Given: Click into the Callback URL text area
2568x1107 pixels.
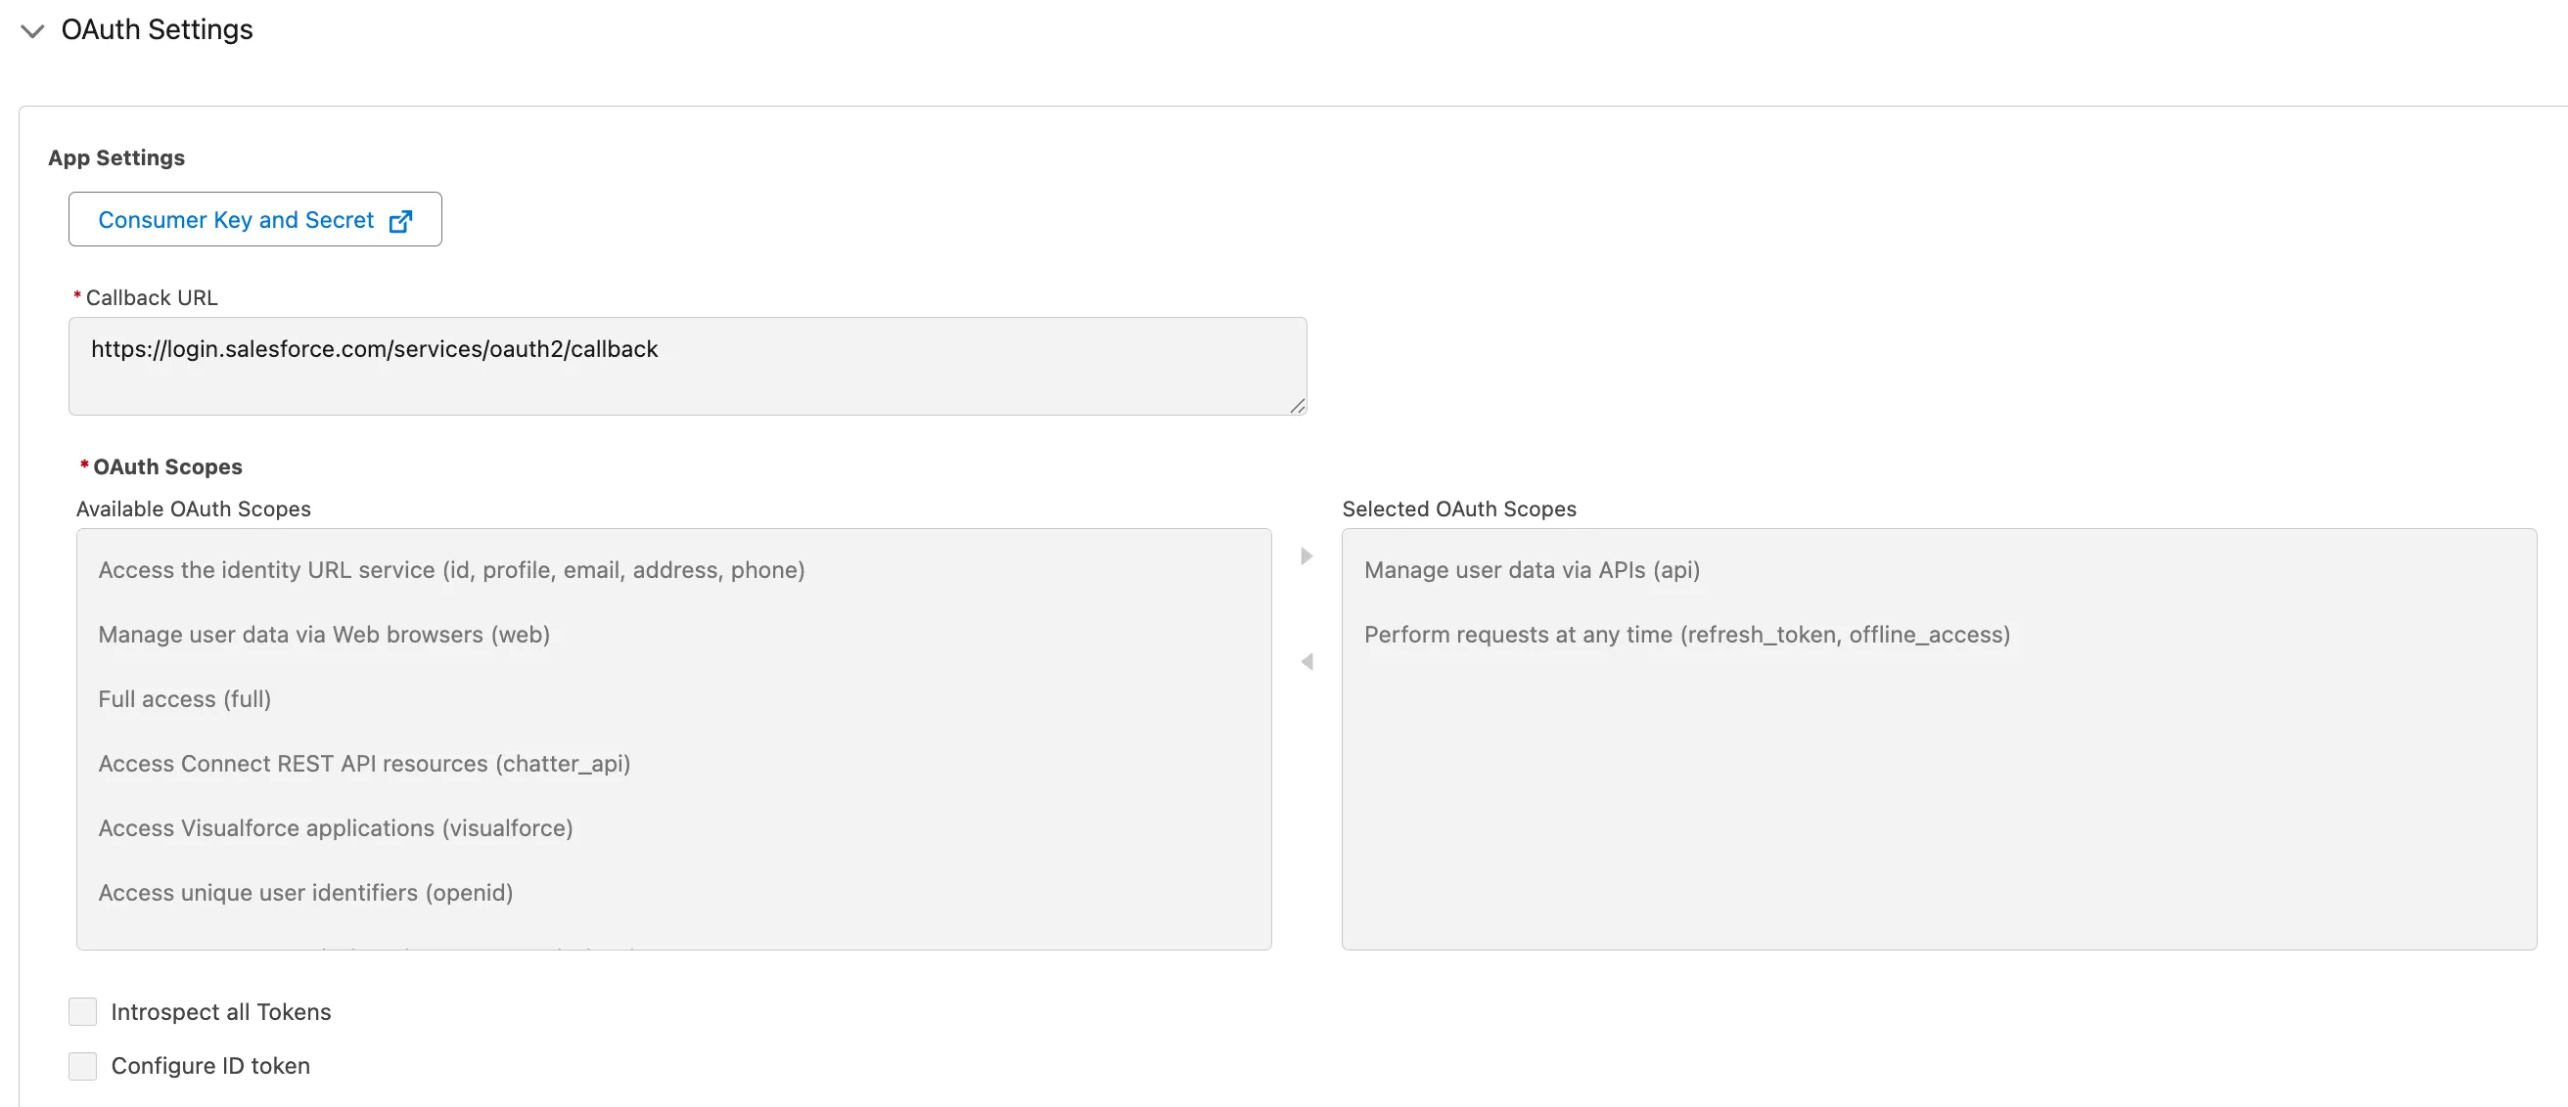Looking at the screenshot, I should 687,366.
